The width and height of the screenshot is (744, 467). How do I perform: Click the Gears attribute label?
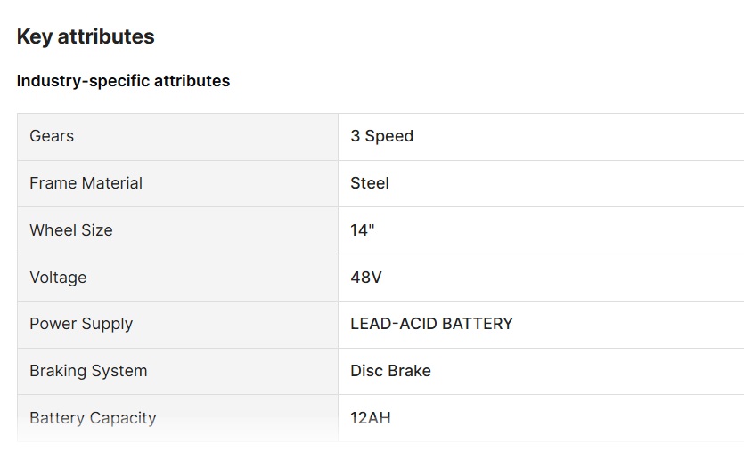[52, 136]
